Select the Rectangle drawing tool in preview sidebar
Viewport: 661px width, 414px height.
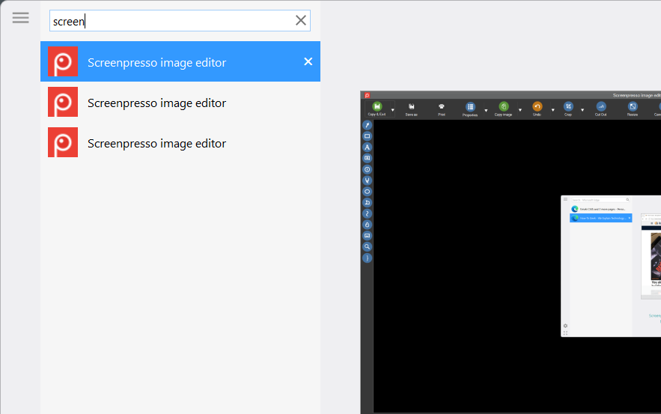pos(367,136)
